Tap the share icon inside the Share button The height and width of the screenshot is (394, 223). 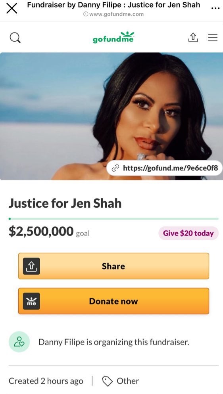(x=31, y=266)
